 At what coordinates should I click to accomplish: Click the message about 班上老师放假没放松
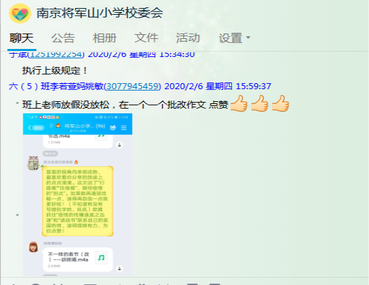[x=125, y=105]
